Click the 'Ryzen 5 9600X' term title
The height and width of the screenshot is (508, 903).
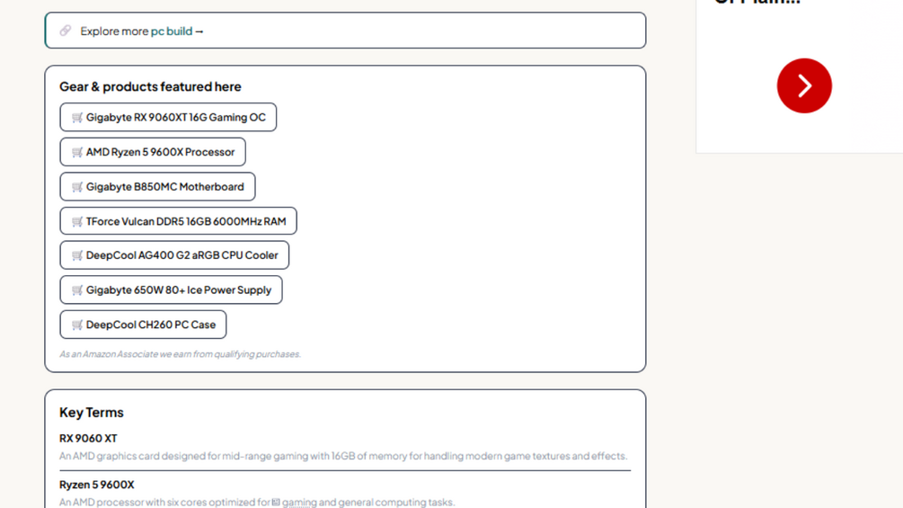point(97,485)
